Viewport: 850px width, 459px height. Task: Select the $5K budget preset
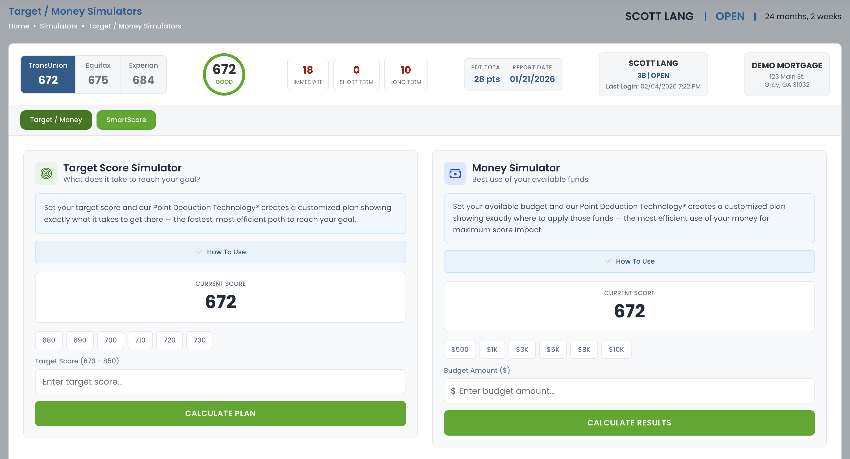coord(553,350)
